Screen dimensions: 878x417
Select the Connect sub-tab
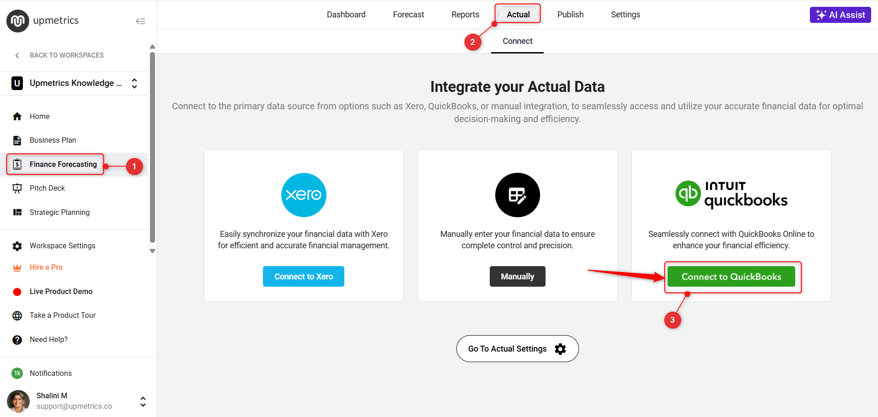[518, 41]
